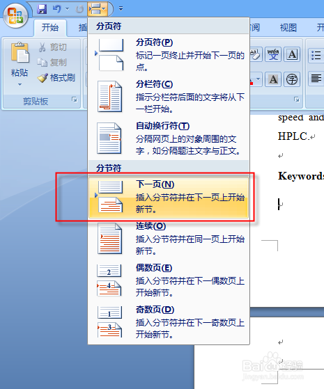
Task: Choose 下一页(N) section break
Action: [169, 198]
